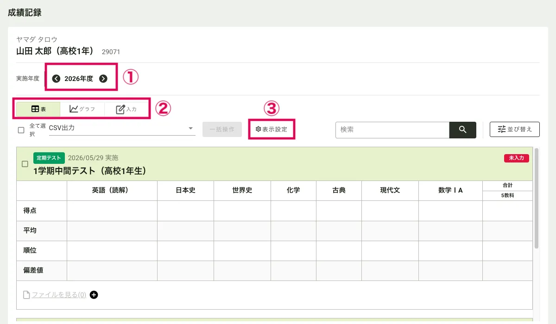
Task: Click the vertical scrollbar of test list
Action: pyautogui.click(x=537, y=199)
